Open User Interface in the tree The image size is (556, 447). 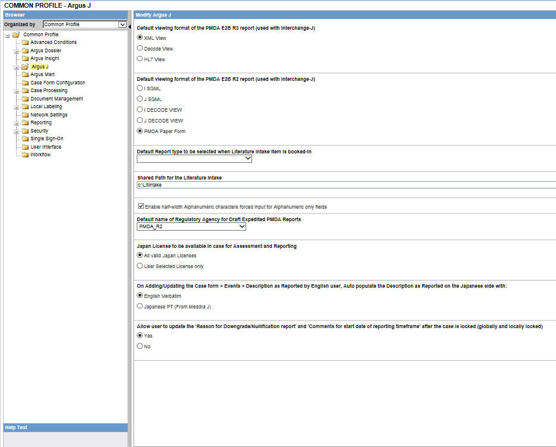46,147
